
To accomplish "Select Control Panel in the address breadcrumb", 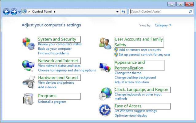I will click(x=42, y=12).
